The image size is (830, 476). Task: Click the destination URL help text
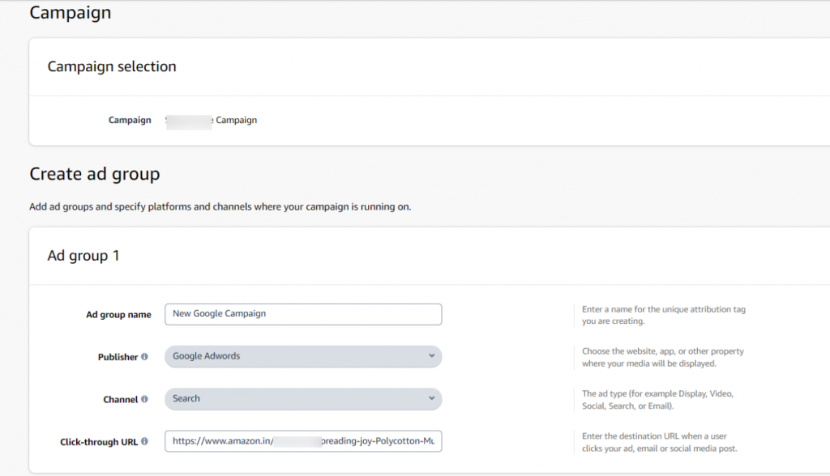660,442
